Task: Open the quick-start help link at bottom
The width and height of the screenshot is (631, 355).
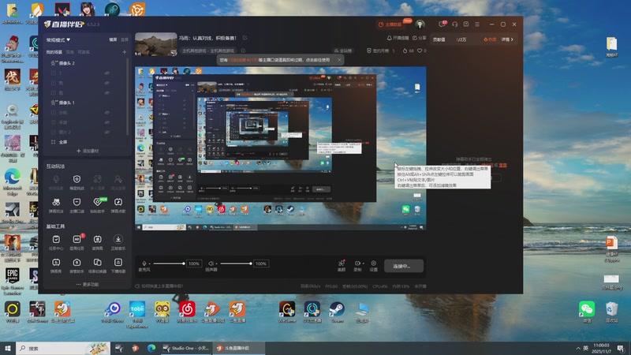Action: (159, 286)
